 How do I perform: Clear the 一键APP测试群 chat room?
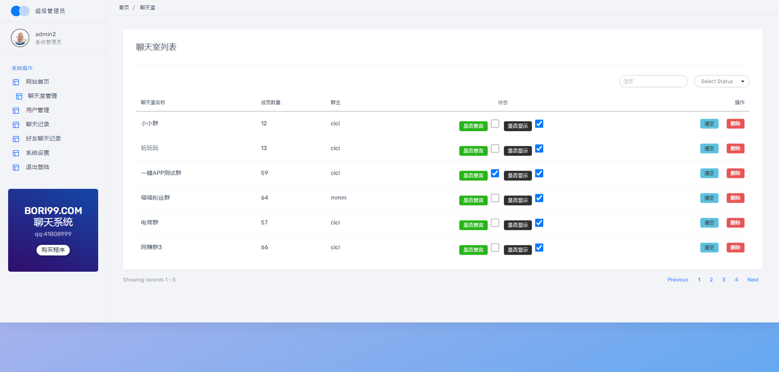(709, 173)
